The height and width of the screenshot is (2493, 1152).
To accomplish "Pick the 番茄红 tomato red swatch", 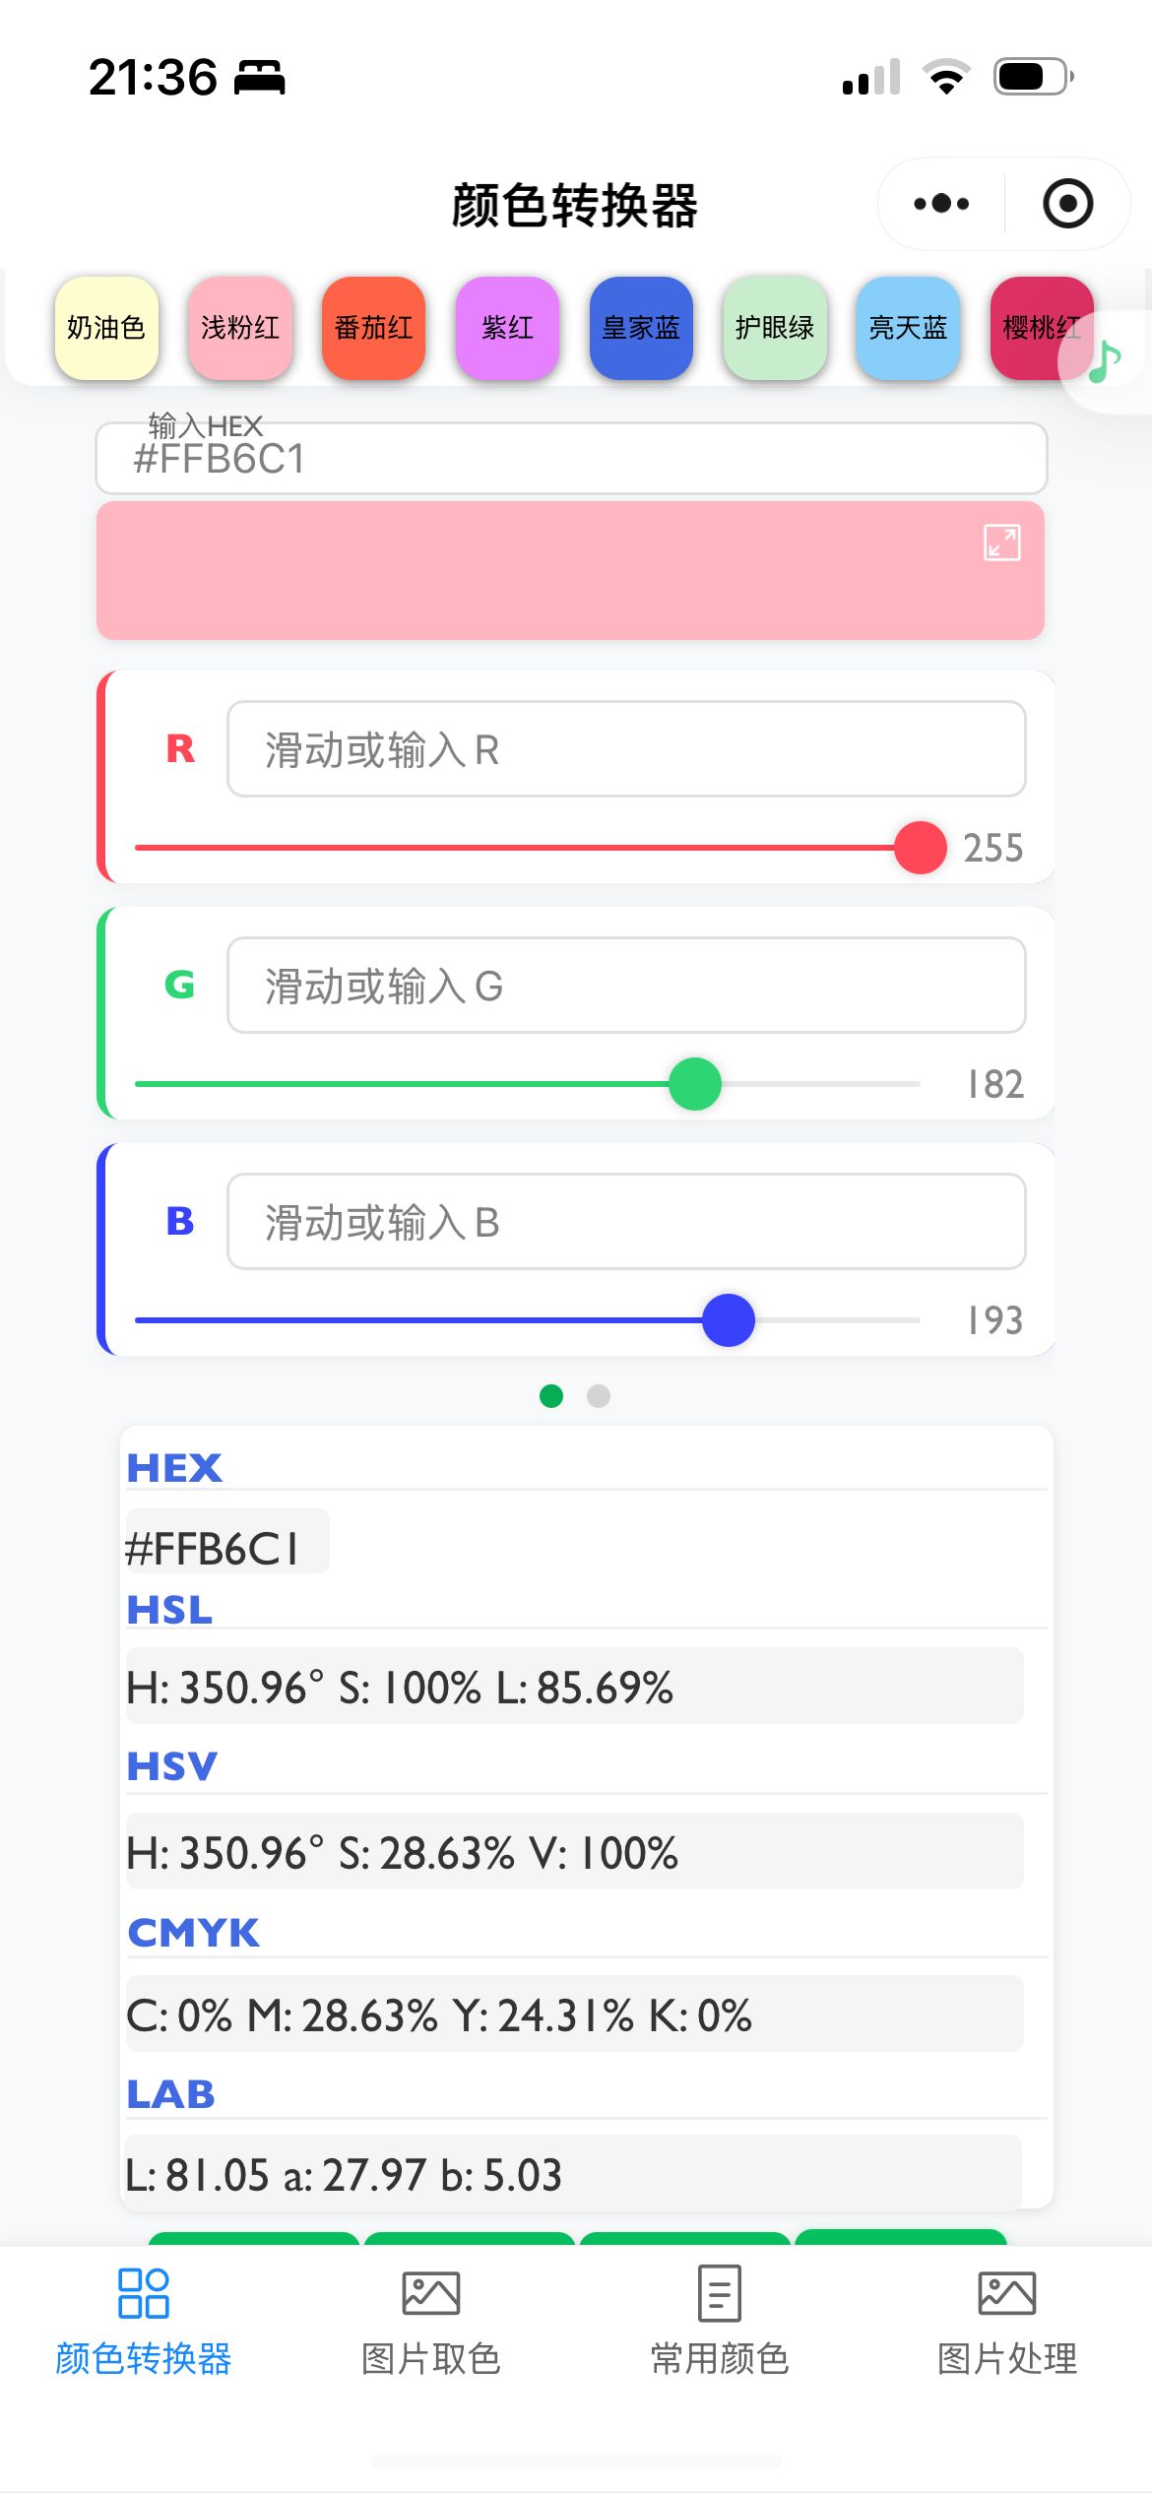I will point(373,328).
